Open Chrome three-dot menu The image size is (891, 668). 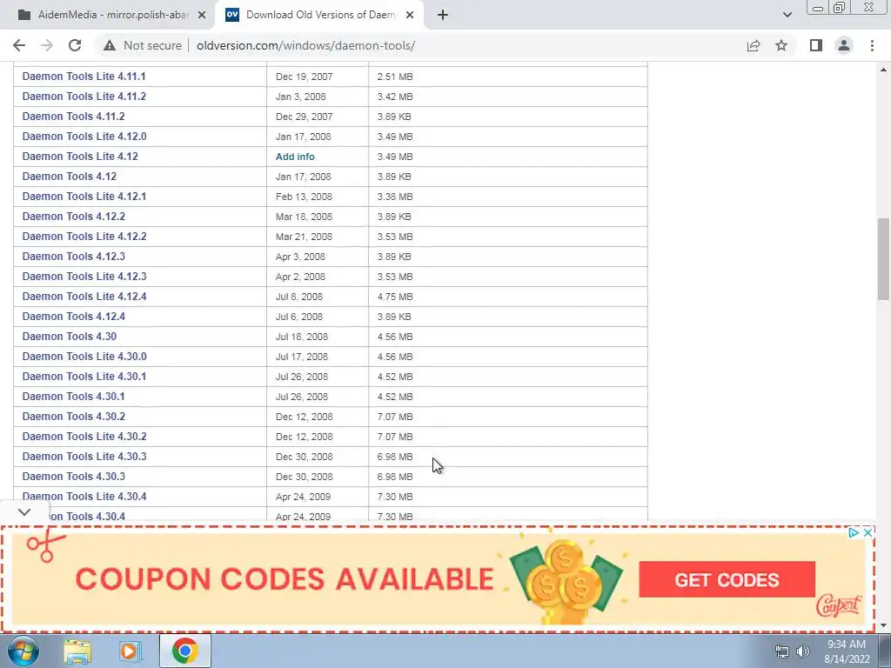click(x=872, y=45)
